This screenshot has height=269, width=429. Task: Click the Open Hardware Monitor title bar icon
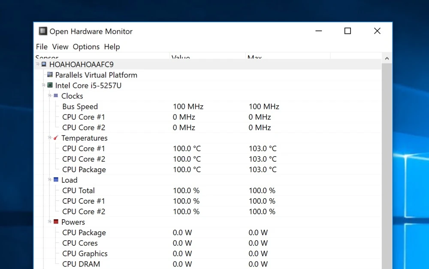click(x=43, y=31)
